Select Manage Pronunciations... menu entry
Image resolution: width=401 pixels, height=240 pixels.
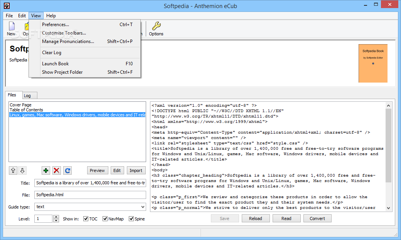tap(85, 41)
